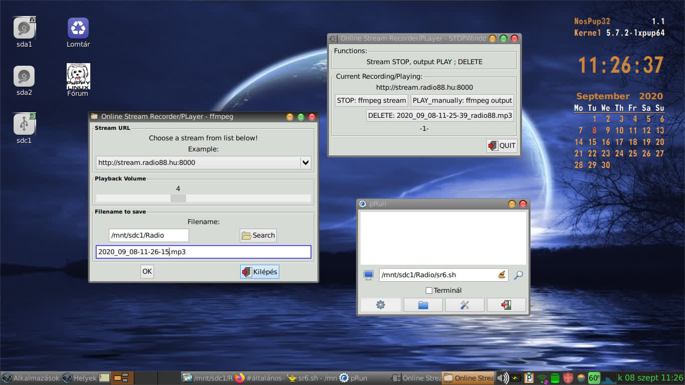685x385 pixels.
Task: Click the execute gear button in pRun
Action: click(381, 305)
